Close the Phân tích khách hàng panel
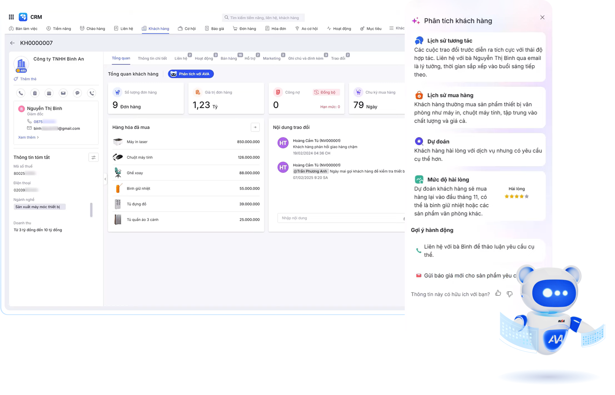 click(542, 17)
